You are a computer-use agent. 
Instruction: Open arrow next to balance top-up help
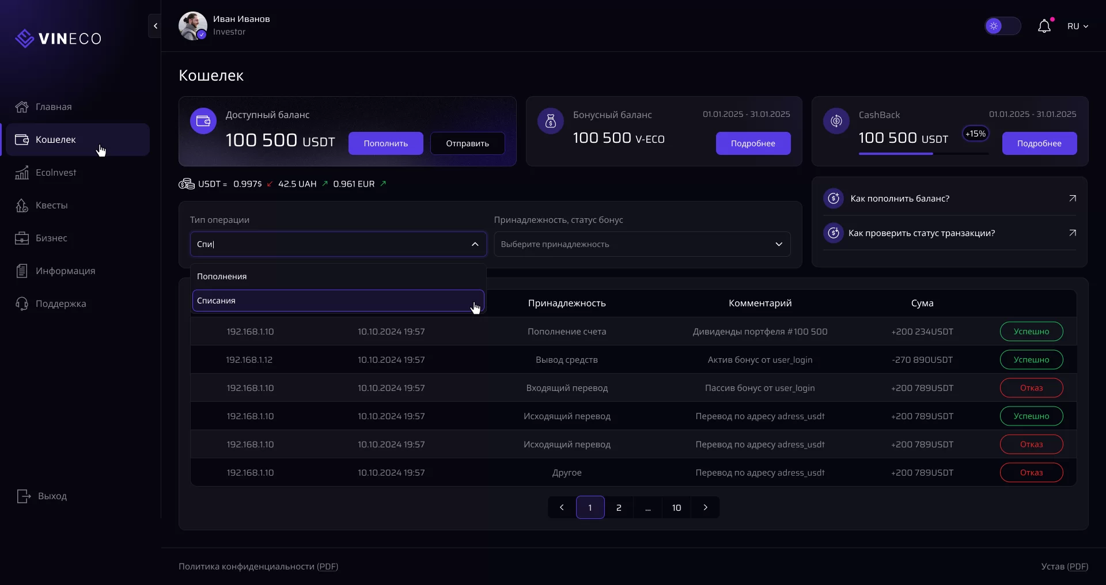(1072, 199)
